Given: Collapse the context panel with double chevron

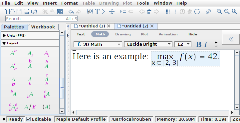Looking at the screenshot, I should [231, 39].
